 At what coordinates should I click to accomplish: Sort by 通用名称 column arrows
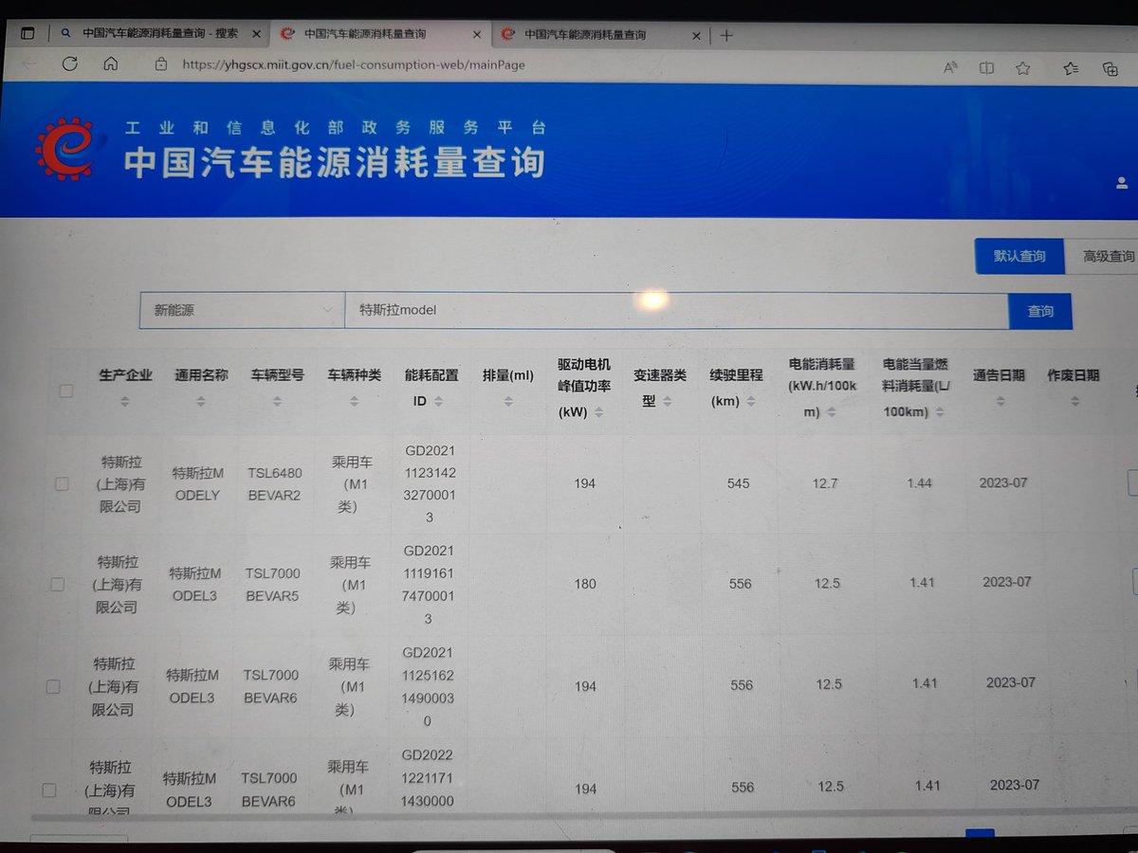[x=201, y=402]
